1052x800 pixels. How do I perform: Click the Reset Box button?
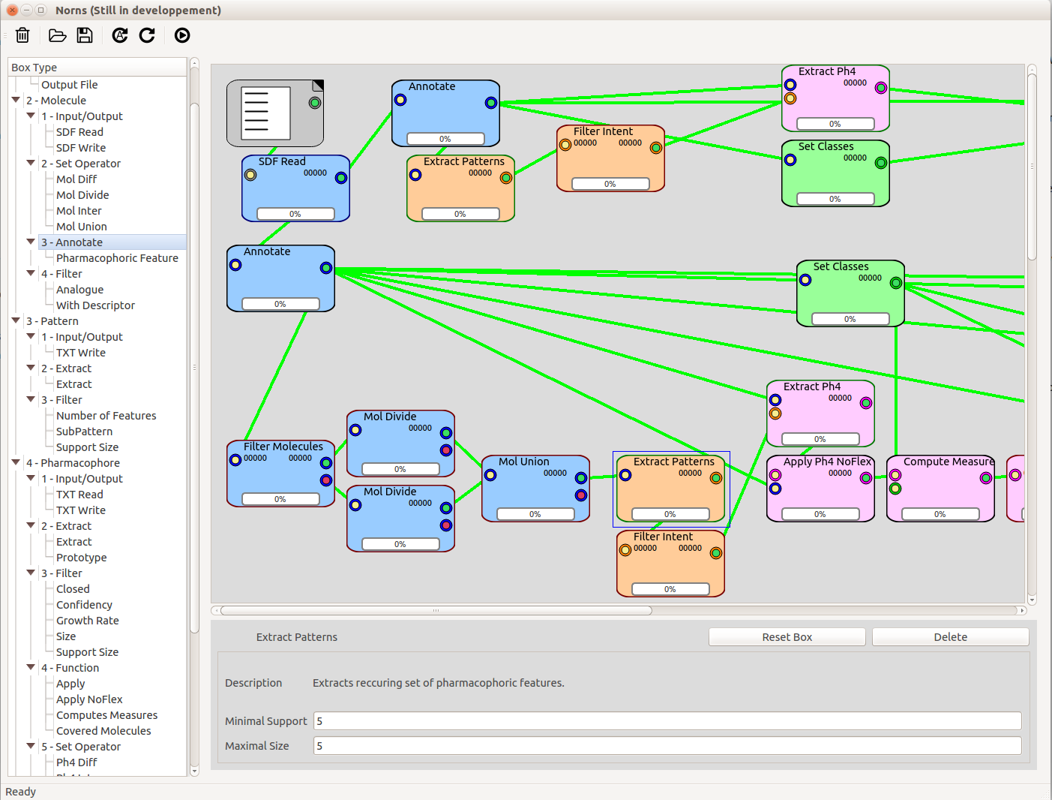[787, 637]
